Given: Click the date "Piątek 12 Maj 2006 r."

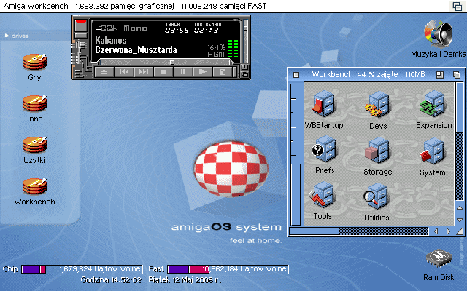Looking at the screenshot, I should [x=185, y=279].
